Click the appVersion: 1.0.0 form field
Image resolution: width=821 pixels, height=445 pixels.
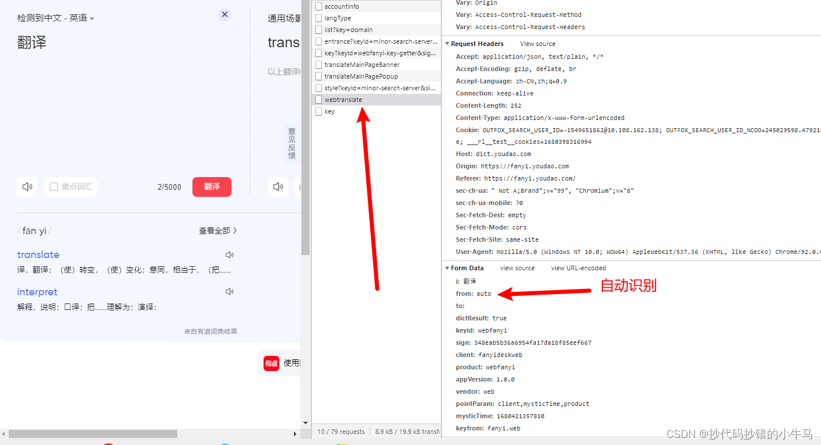click(x=485, y=379)
